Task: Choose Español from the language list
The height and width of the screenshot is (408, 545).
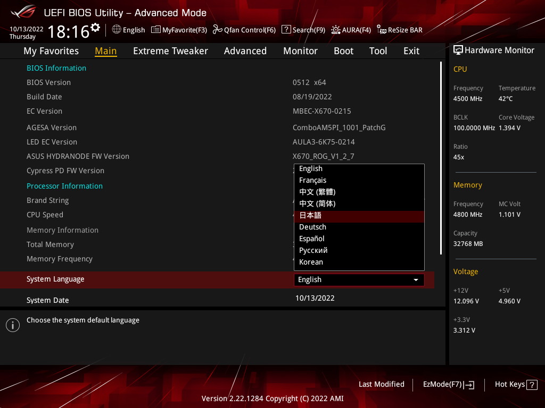Action: coord(359,239)
